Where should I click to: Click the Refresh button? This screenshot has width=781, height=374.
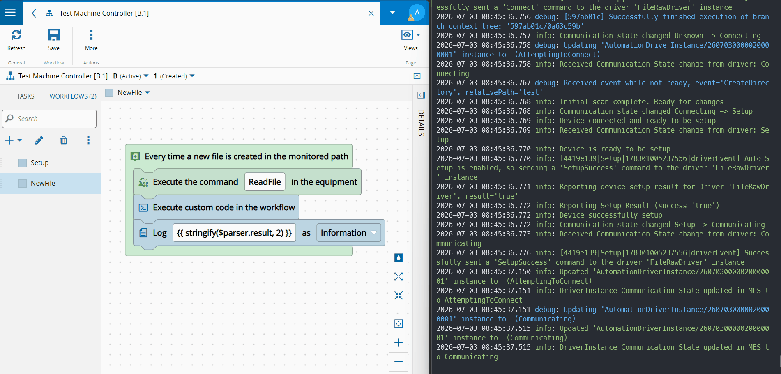16,40
